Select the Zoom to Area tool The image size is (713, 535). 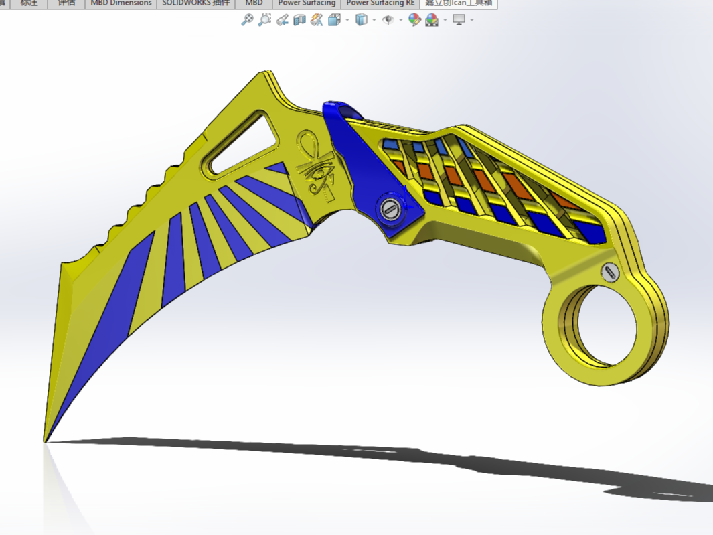click(x=264, y=20)
